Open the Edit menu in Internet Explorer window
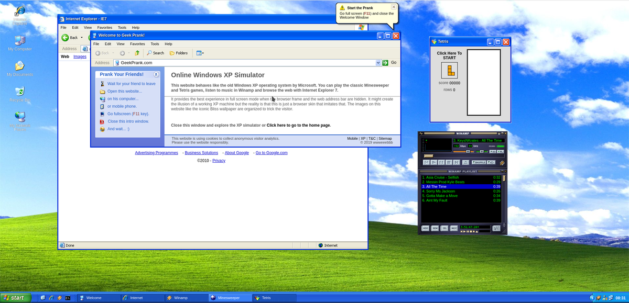 pyautogui.click(x=75, y=27)
